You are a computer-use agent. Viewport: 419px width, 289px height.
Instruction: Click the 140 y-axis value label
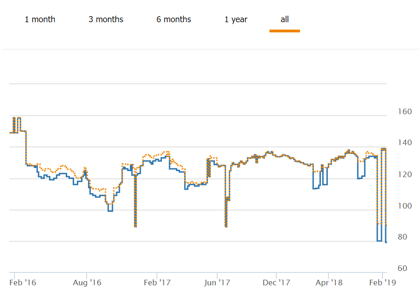tap(405, 143)
